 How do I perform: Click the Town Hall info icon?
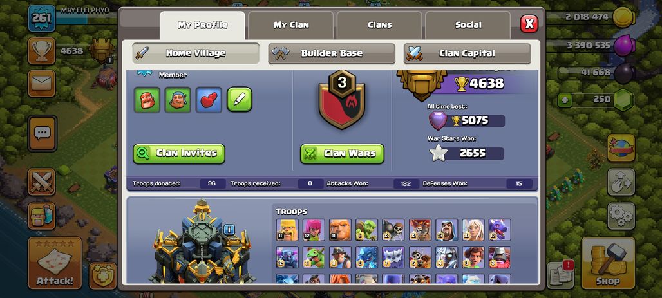coord(229,230)
